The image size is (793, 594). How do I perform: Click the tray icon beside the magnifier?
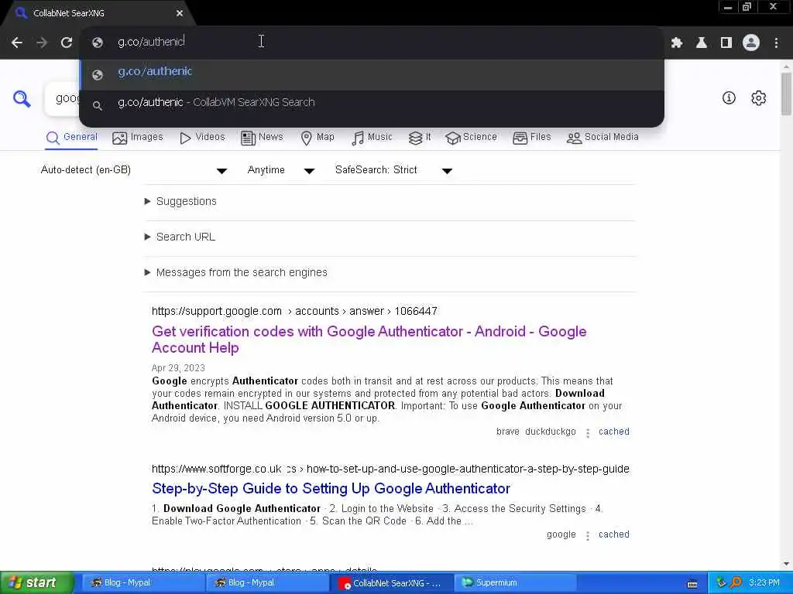(x=722, y=583)
